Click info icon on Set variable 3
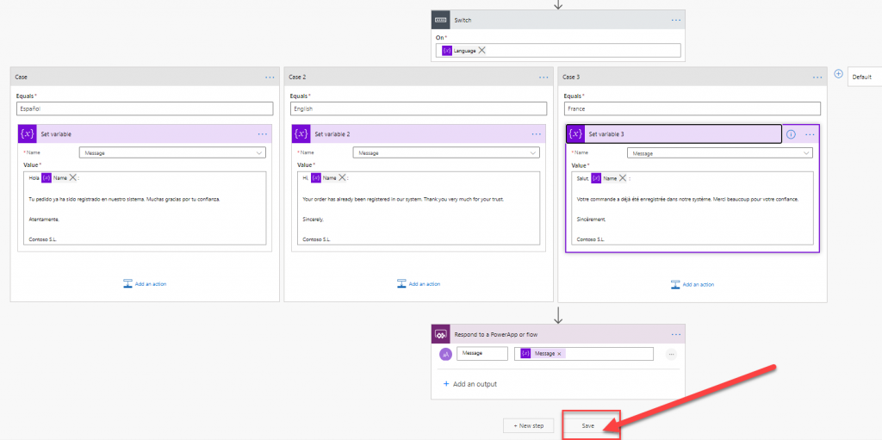This screenshot has width=882, height=440. pos(791,134)
